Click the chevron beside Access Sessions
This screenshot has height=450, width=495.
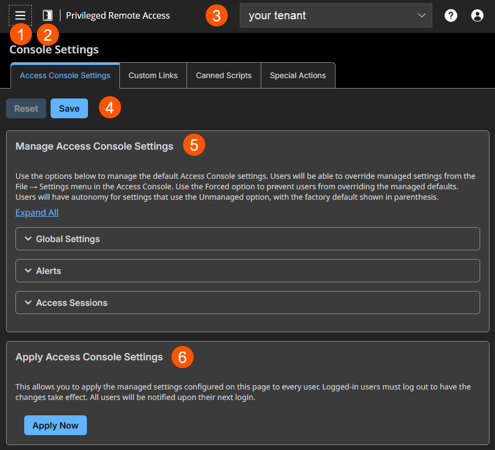click(x=29, y=302)
